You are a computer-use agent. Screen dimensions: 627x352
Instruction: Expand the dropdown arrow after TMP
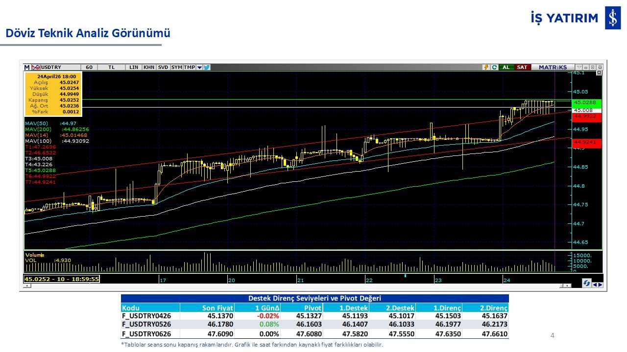tap(199, 67)
